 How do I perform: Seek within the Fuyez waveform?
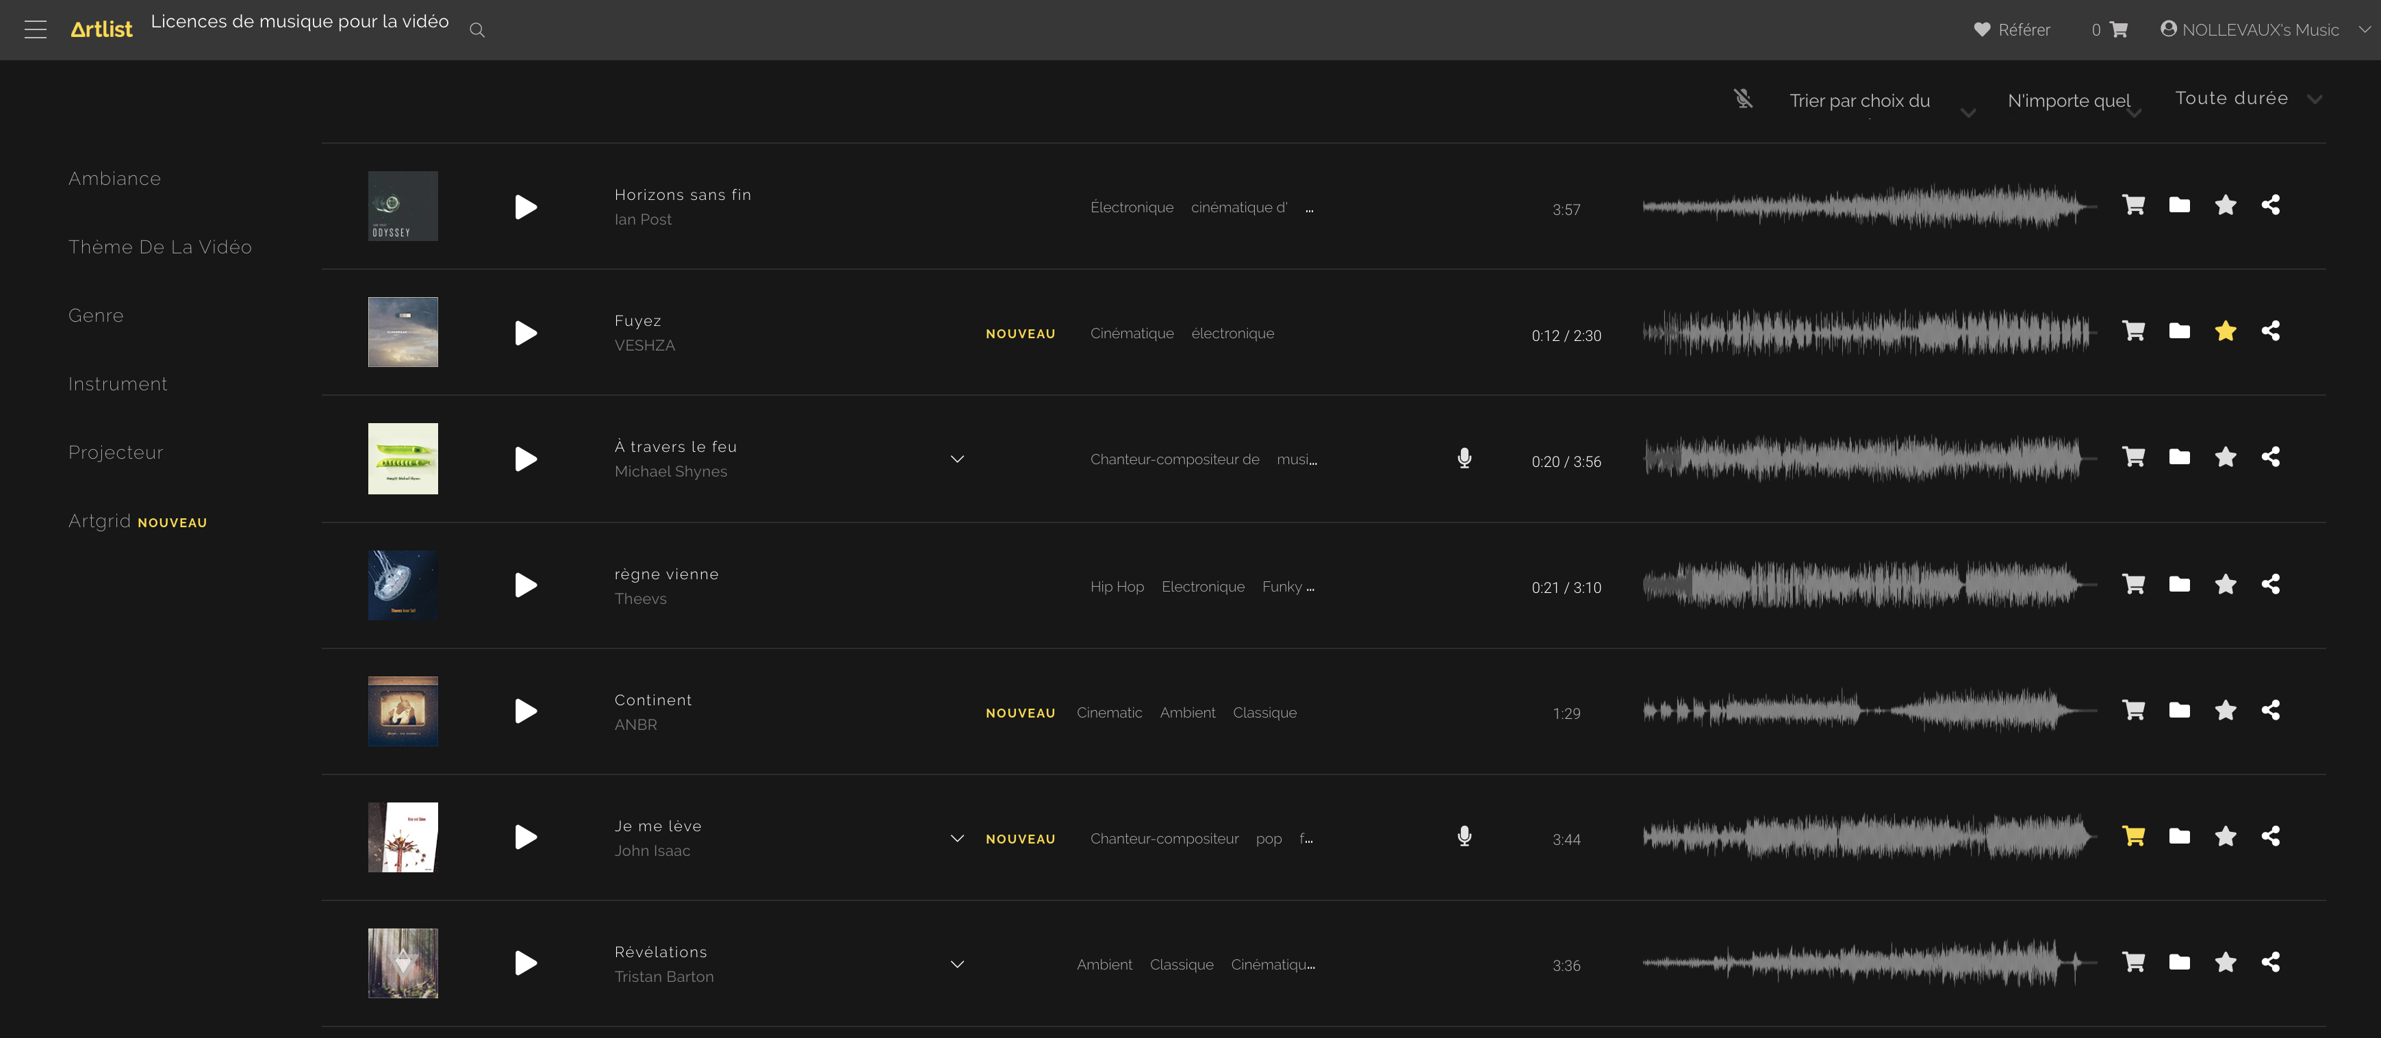point(1867,333)
